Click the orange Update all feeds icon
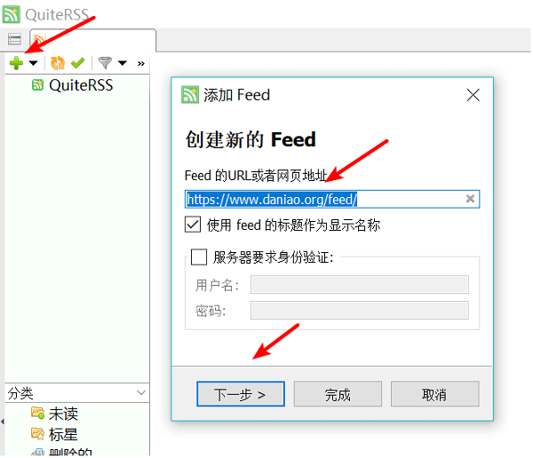The height and width of the screenshot is (458, 533). [x=58, y=63]
